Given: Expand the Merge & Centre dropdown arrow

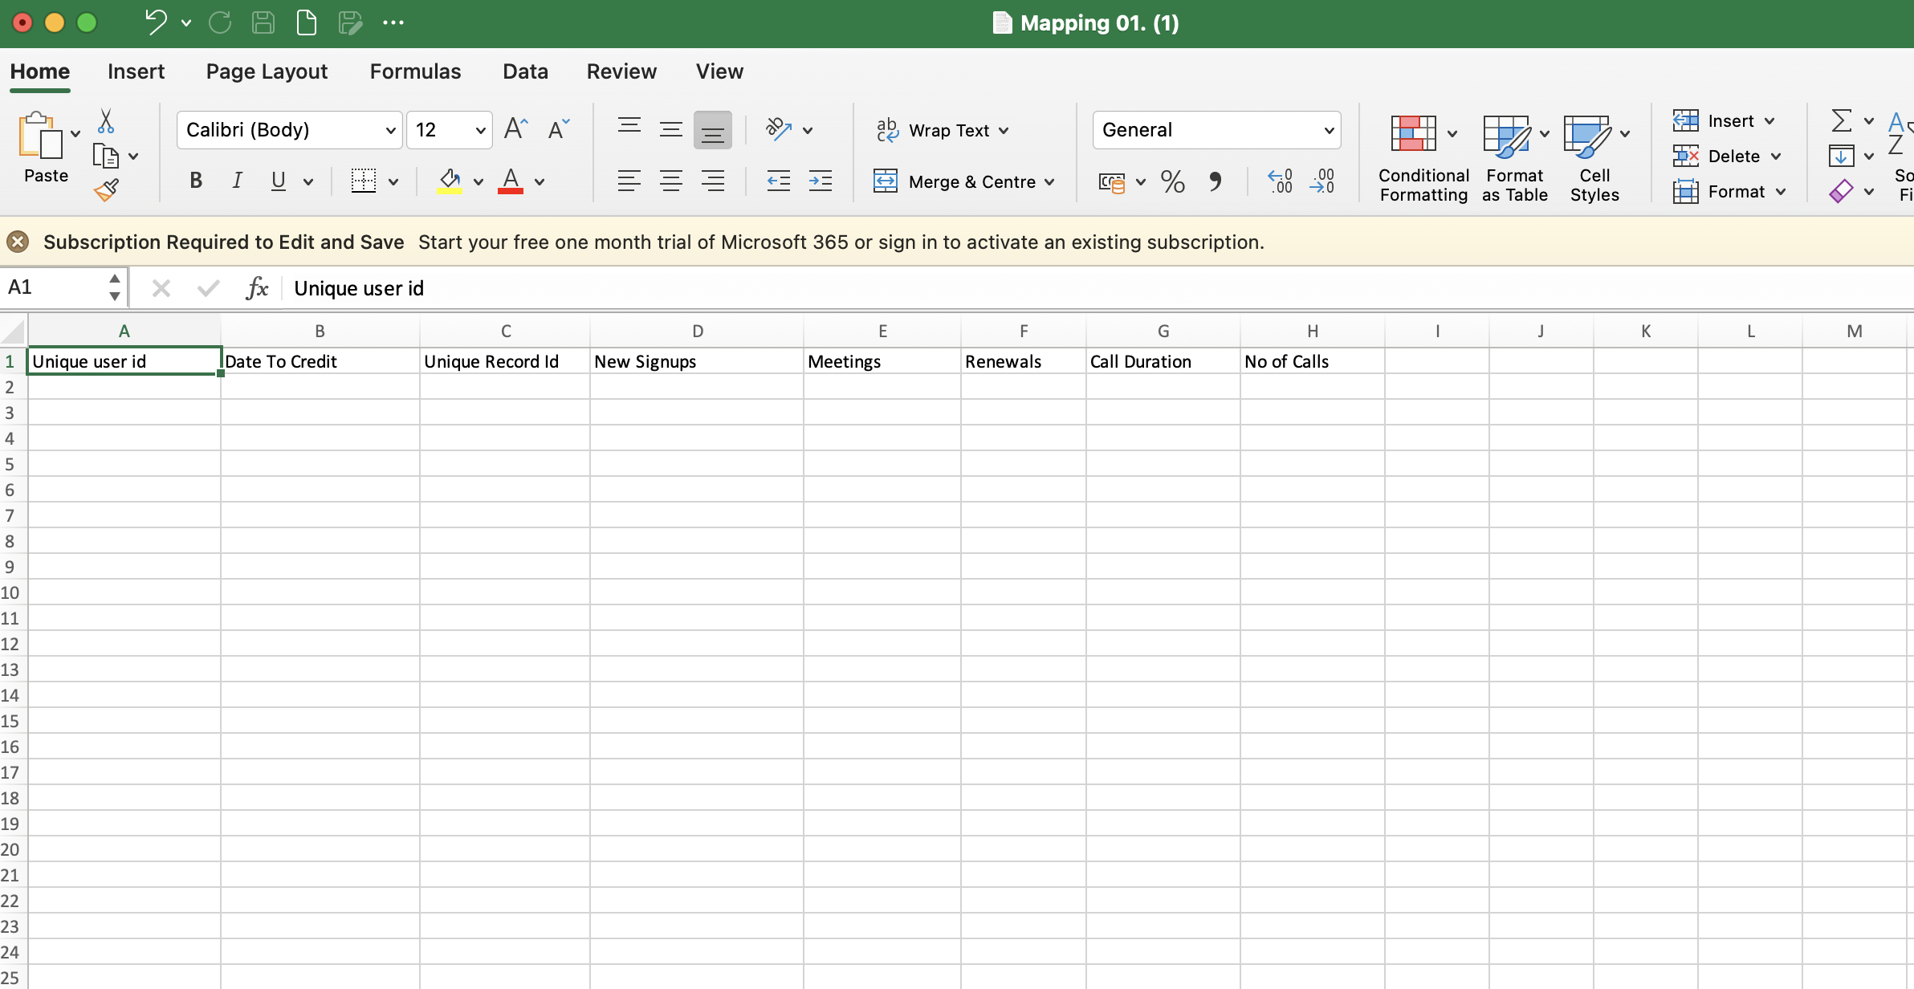Looking at the screenshot, I should pos(1049,182).
